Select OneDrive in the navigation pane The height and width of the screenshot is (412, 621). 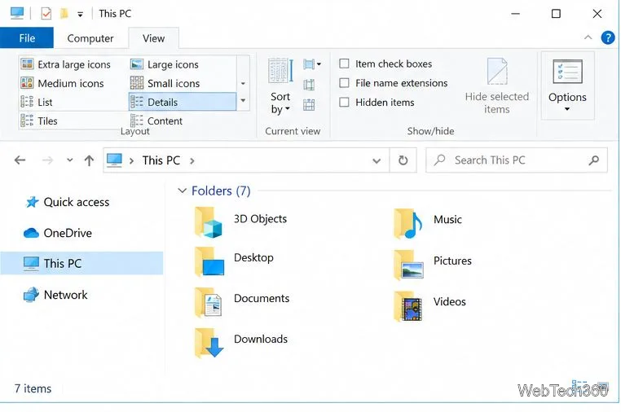58,233
